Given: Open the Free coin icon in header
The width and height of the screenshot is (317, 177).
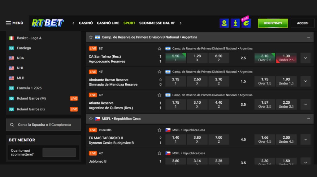Looking at the screenshot, I should click(246, 23).
